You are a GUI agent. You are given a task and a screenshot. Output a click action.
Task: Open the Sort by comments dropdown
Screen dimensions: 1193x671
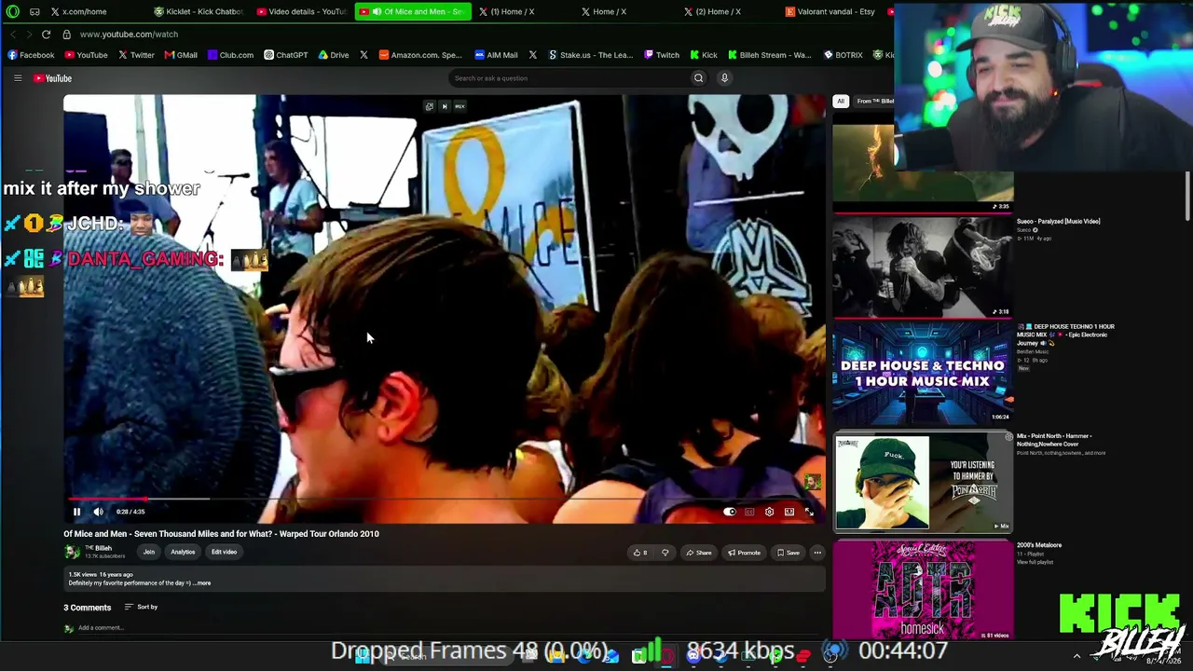tap(142, 607)
